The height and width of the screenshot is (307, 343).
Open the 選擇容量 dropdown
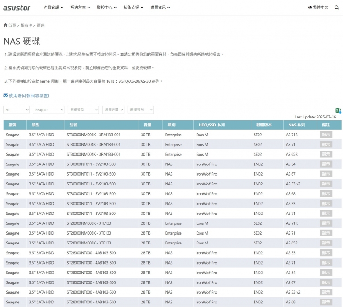coord(113,110)
